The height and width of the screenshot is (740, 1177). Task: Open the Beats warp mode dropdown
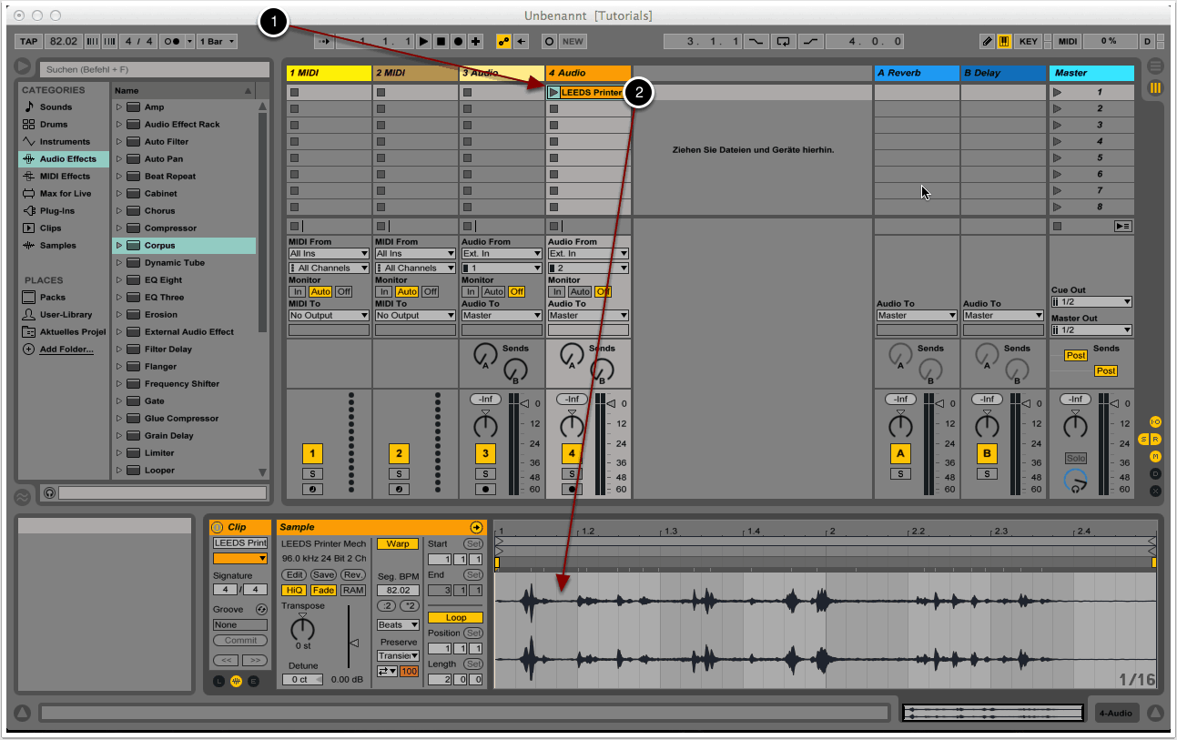(398, 624)
